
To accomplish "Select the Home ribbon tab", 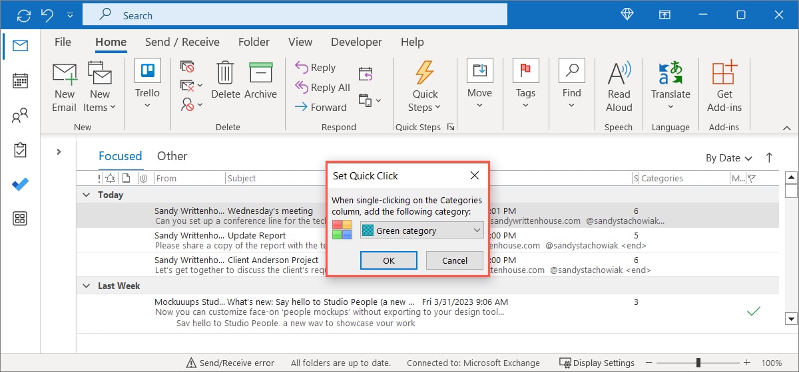I will click(111, 42).
